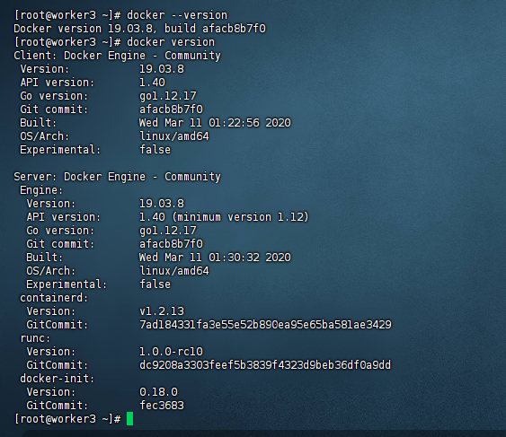
Task: Click the 'Engine:' label
Action: (x=41, y=190)
